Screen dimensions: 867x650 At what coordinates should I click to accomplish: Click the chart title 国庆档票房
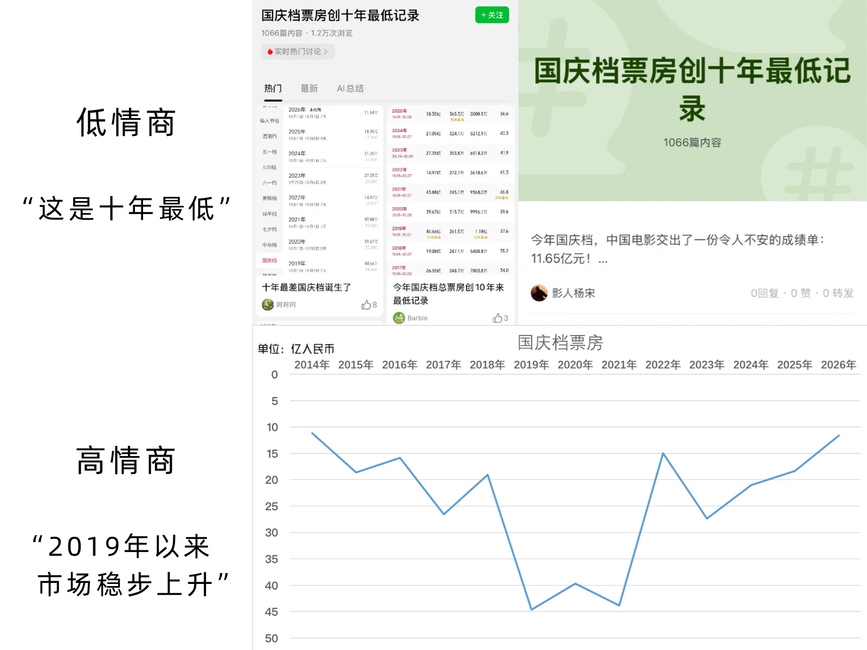tap(560, 342)
